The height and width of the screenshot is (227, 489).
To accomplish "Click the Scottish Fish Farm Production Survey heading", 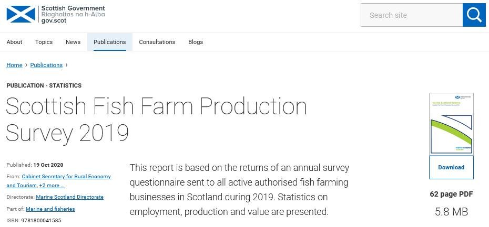I will point(156,120).
